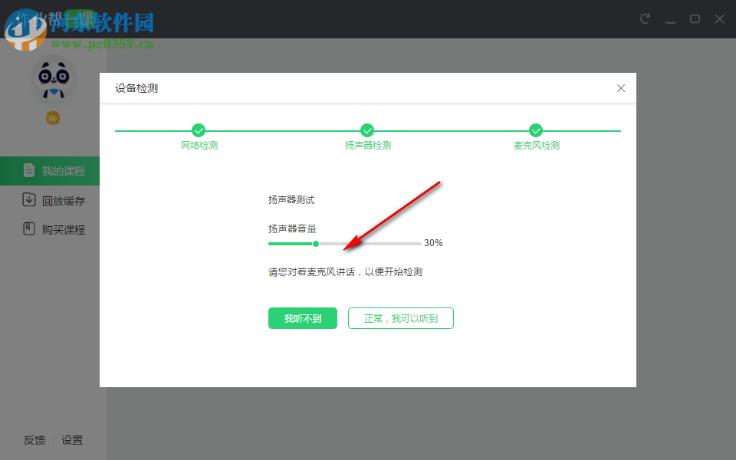Click the book icon beside 我的课程

28,170
